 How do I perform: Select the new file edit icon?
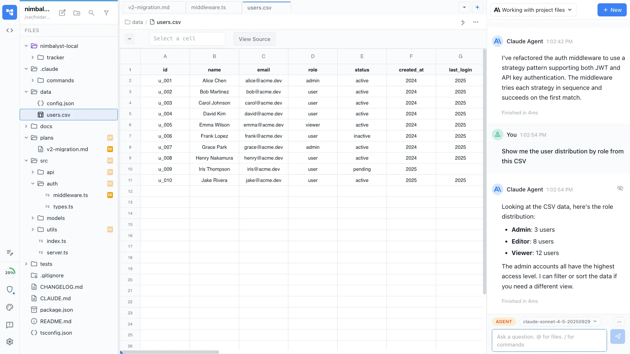(x=62, y=13)
